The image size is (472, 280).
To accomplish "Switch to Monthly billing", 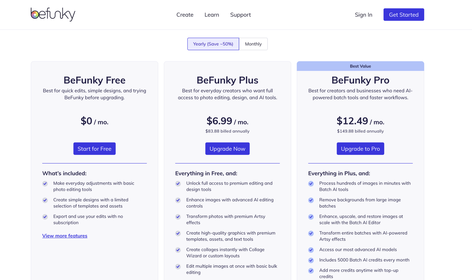I will pos(253,44).
